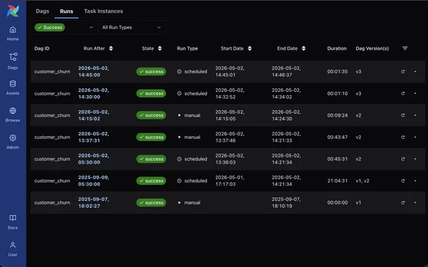Open run 2026-05-02, 14:15:02 link

coord(94,115)
